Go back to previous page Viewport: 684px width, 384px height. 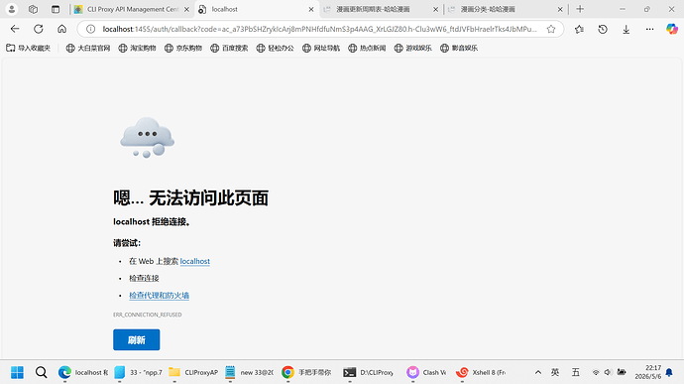click(x=15, y=29)
